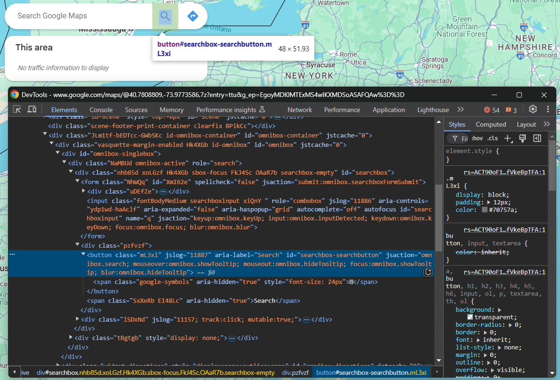
Task: Open the rendering emulations paintbrush icon
Action: tap(522, 138)
